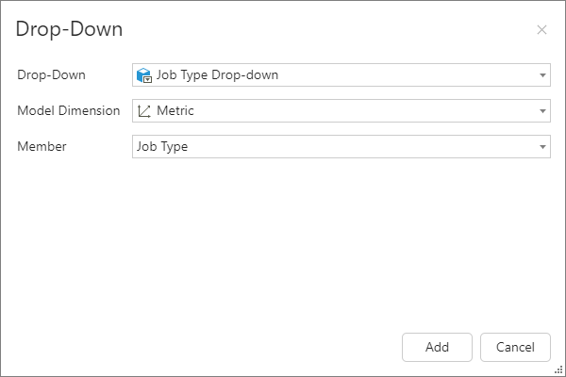
Task: Focus the Drop-Down combo box
Action: point(377,75)
